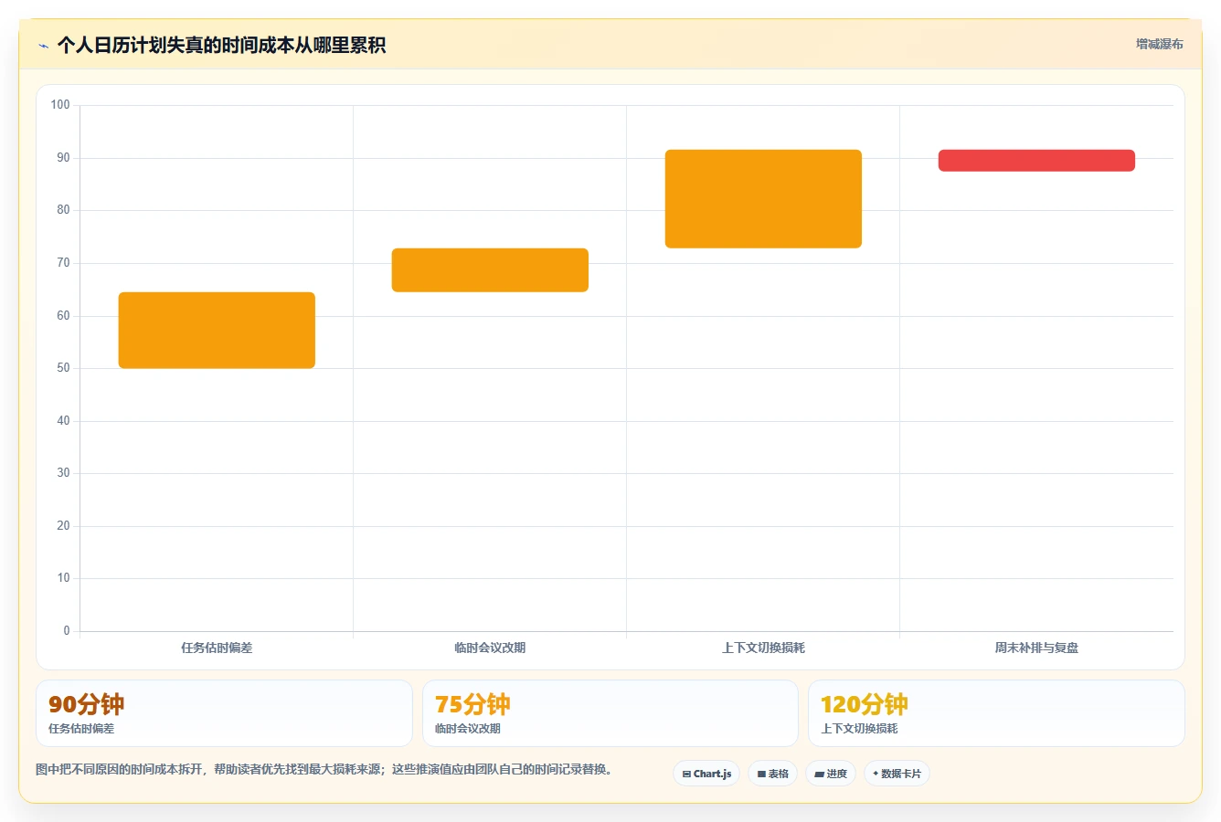Click the 90分钟 data card value
1221x822 pixels.
coord(86,704)
